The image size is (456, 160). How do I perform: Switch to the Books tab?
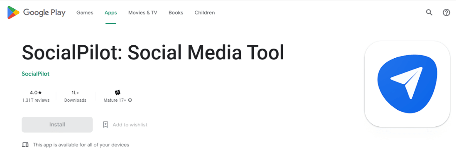[x=176, y=12]
